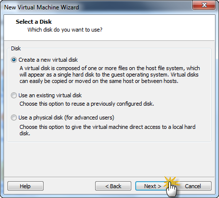This screenshot has width=219, height=198.
Task: Open the Help button
Action: pos(25,186)
